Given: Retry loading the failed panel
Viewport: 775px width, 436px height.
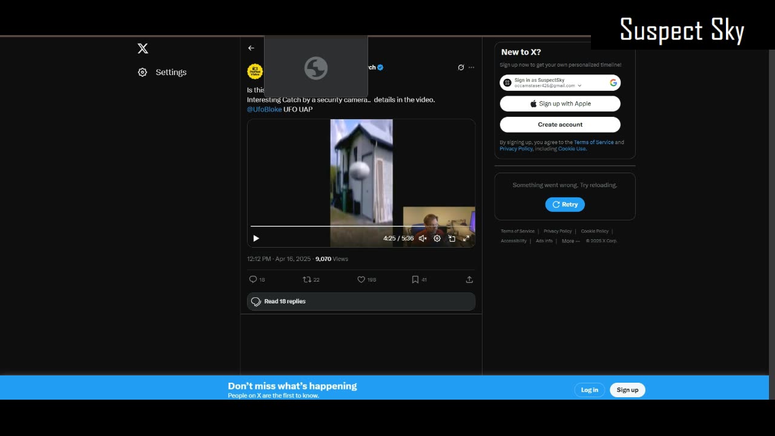Looking at the screenshot, I should click(x=565, y=205).
